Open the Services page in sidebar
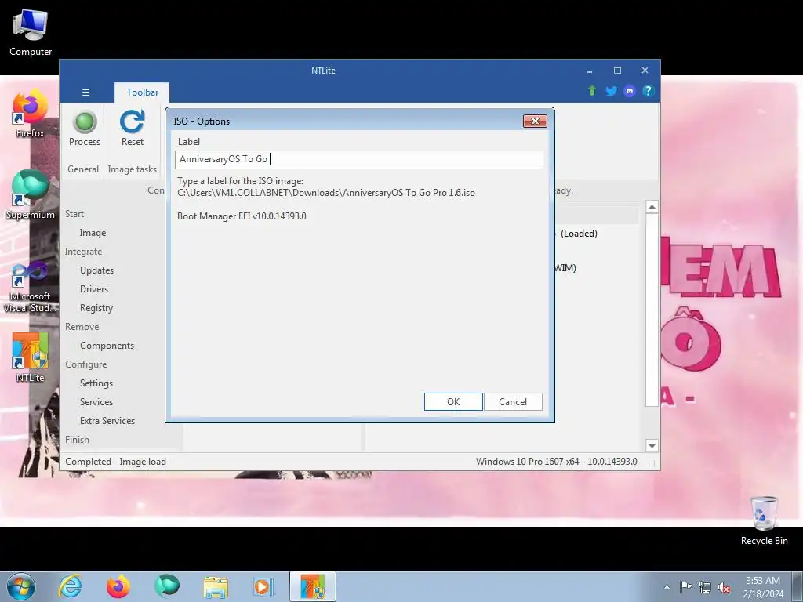 [96, 402]
